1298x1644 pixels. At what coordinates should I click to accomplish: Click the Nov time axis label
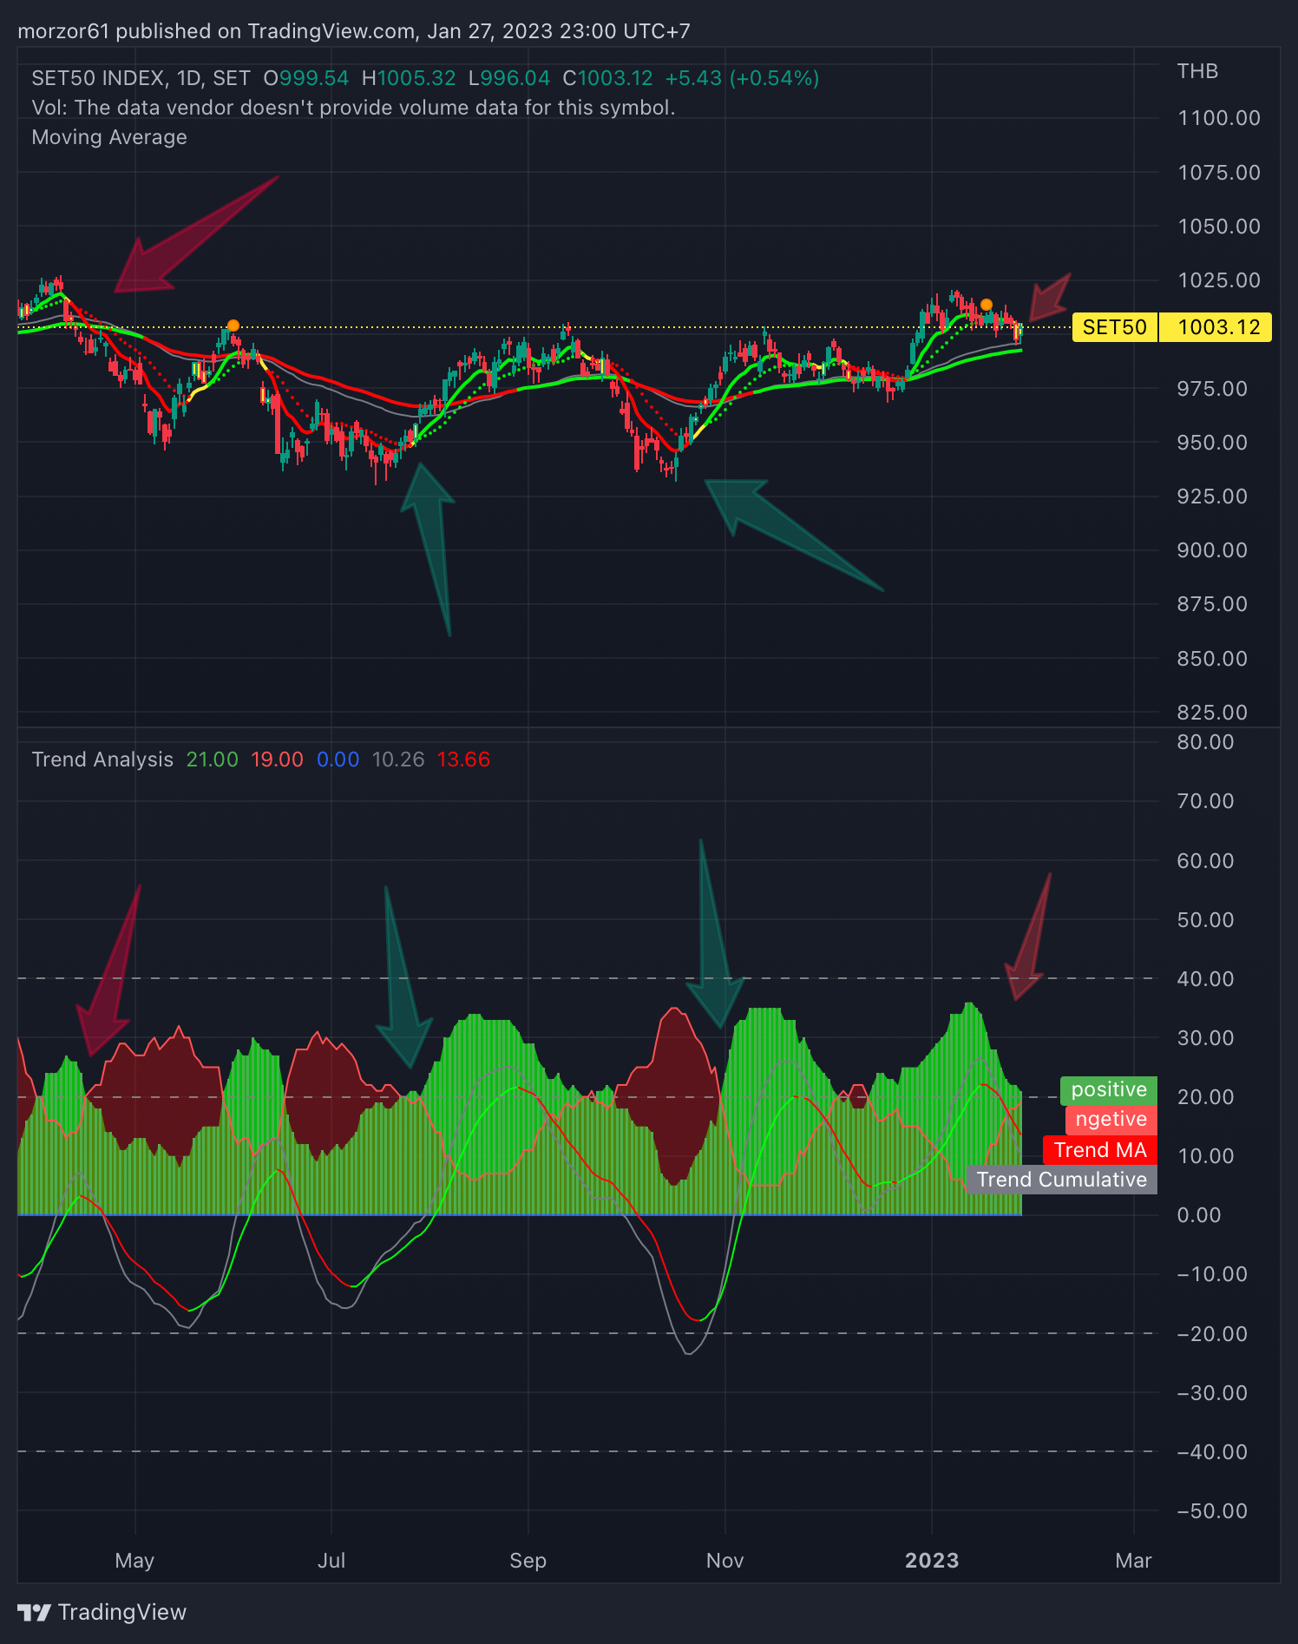(724, 1561)
